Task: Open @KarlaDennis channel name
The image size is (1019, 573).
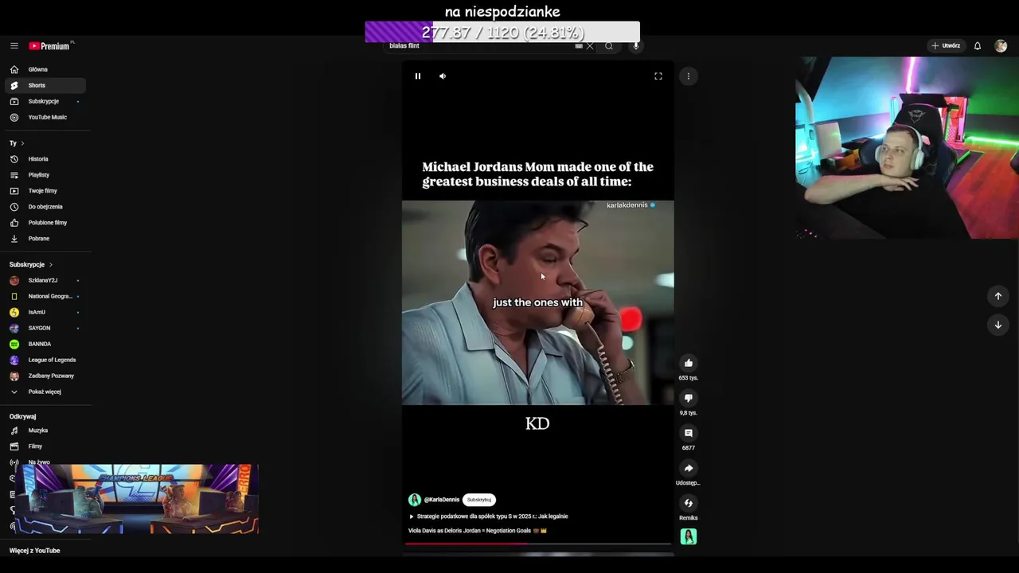Action: click(x=442, y=500)
